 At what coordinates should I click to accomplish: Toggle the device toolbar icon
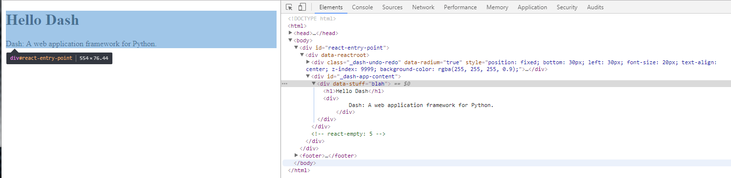(302, 7)
